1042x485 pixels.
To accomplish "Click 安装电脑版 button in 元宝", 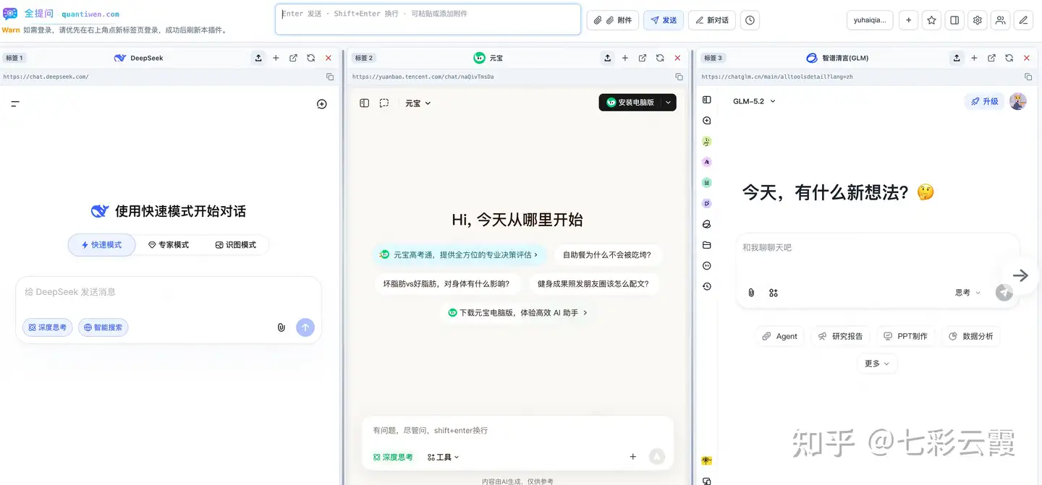I will click(x=630, y=103).
